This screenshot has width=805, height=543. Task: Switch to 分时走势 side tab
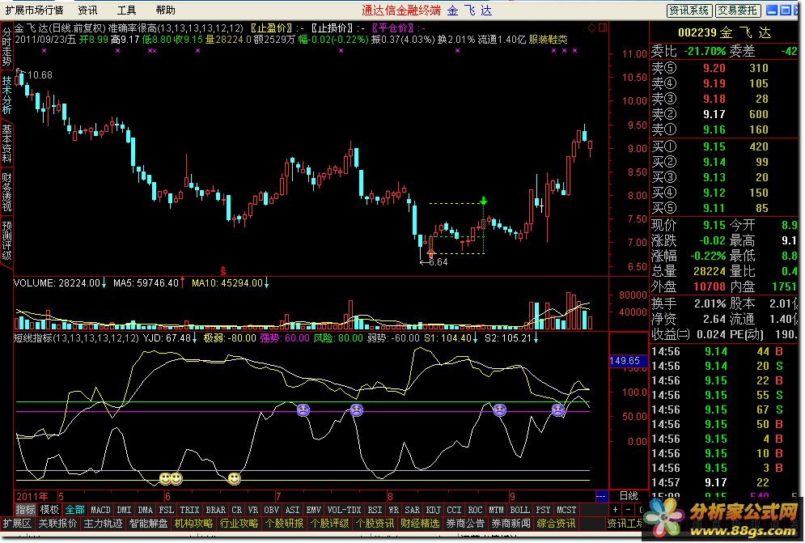click(x=6, y=46)
